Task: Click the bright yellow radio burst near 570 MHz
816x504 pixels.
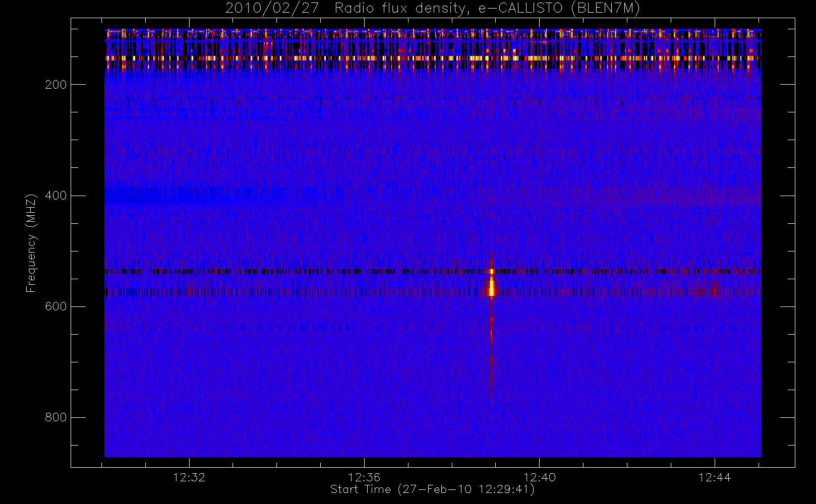Action: pos(491,288)
